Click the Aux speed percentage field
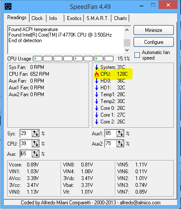 coord(26,154)
